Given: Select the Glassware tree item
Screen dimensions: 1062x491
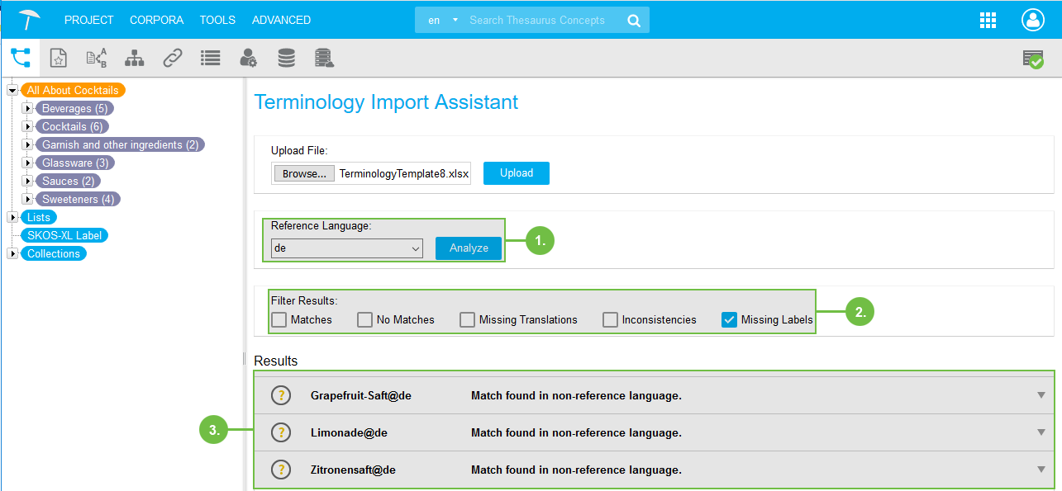Looking at the screenshot, I should [x=75, y=163].
